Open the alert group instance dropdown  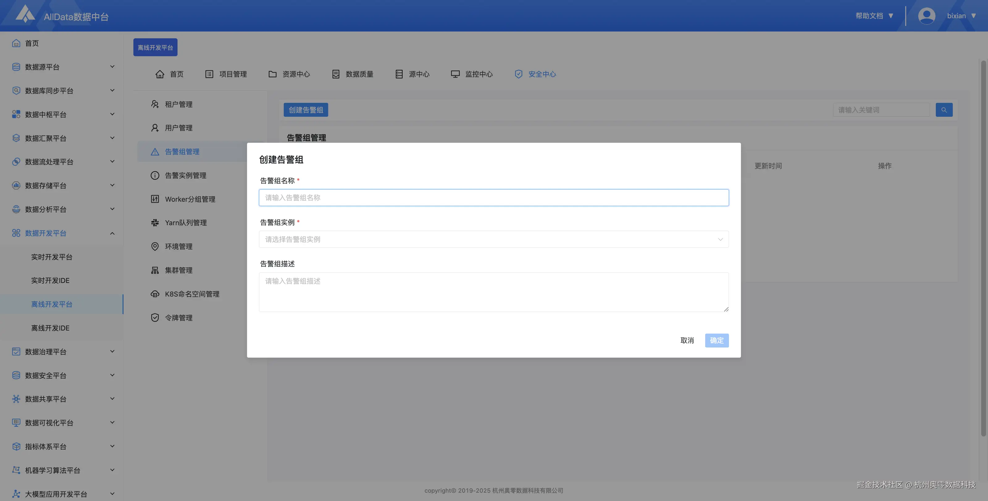pos(494,239)
